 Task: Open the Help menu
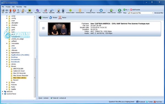coord(25,7)
